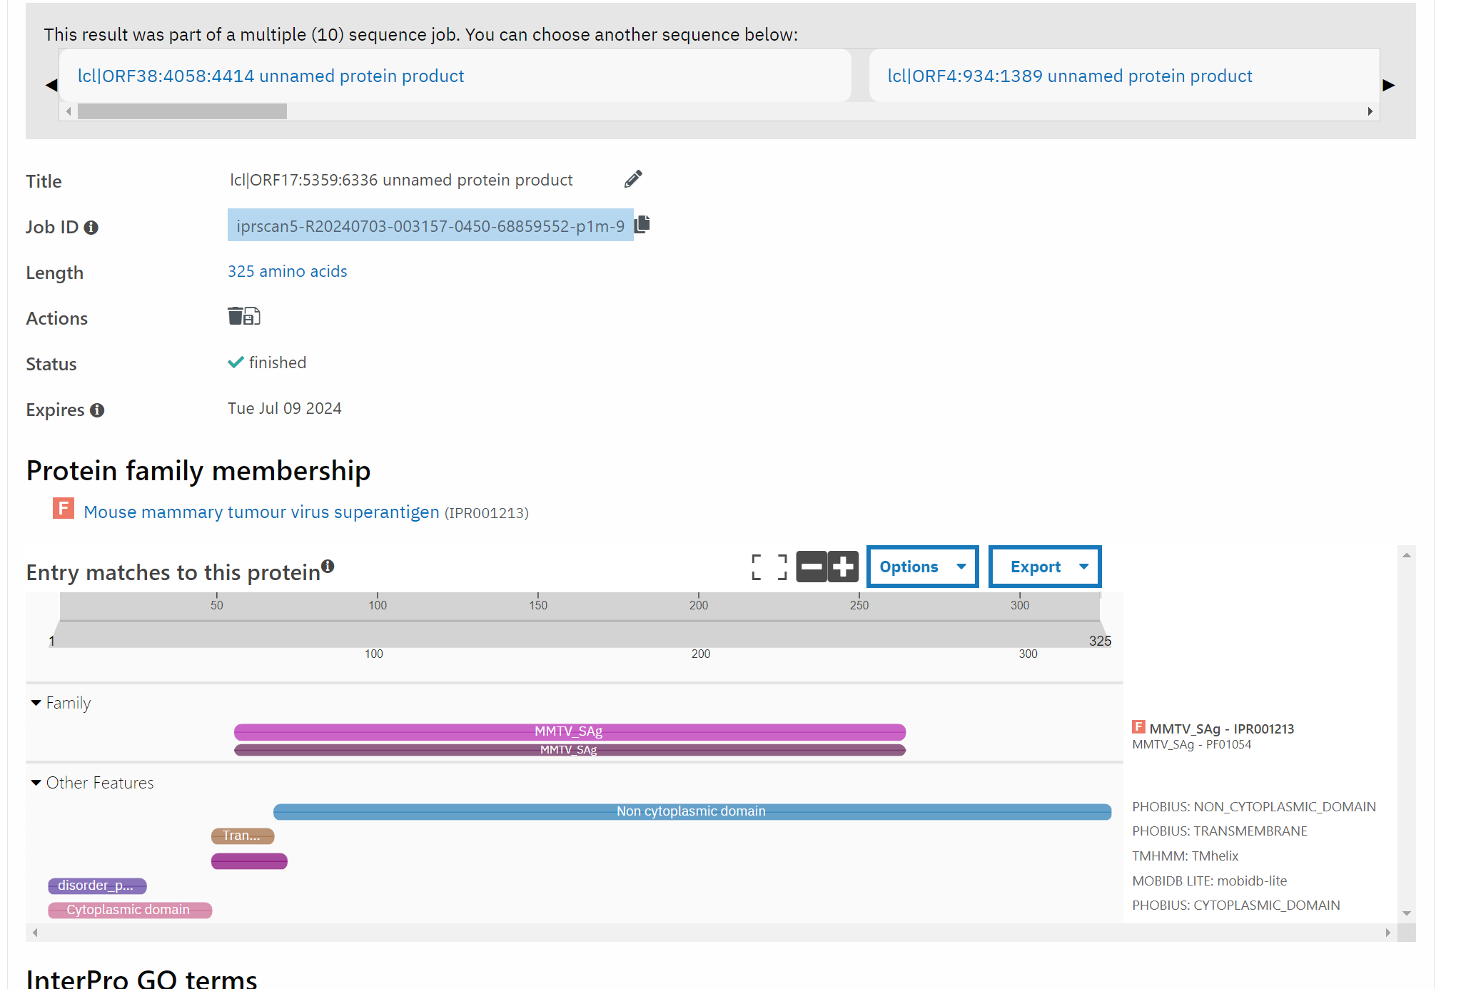This screenshot has width=1461, height=989.
Task: Click the magenta TMhelix bar
Action: pos(249,861)
